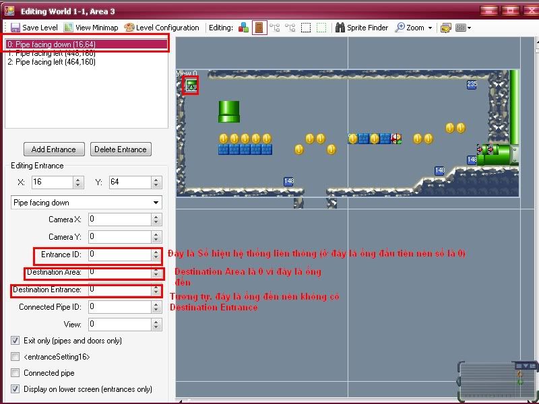Screen dimensions: 539x404
Task: Click the Camera X input field
Action: coord(120,220)
